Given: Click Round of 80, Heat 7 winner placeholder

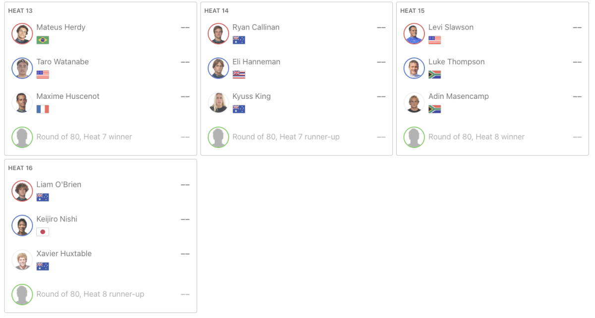Looking at the screenshot, I should 84,137.
